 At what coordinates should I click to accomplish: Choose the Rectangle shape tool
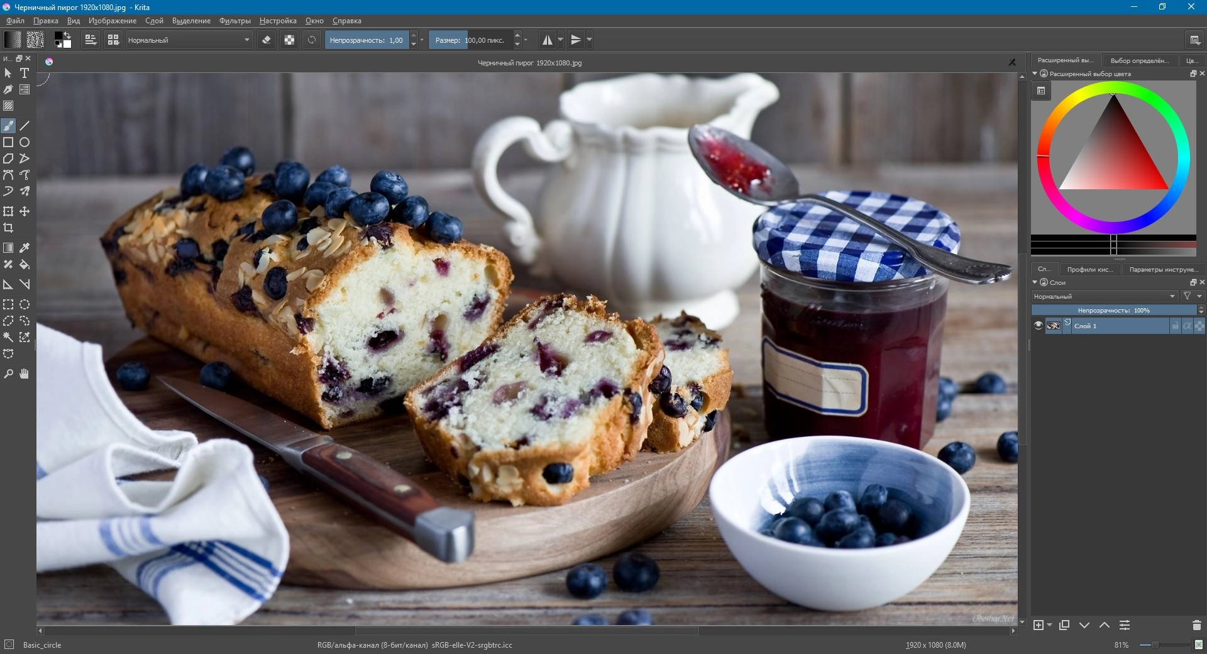point(8,142)
